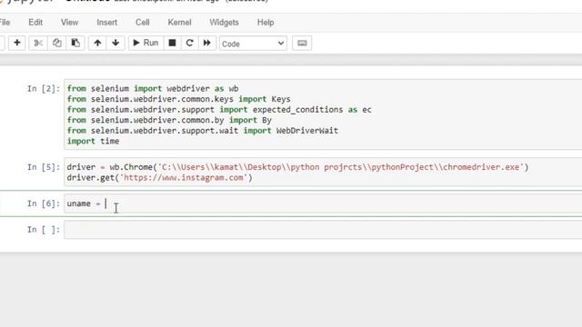This screenshot has height=327, width=582.
Task: Copy selected cells icon
Action: click(x=56, y=43)
